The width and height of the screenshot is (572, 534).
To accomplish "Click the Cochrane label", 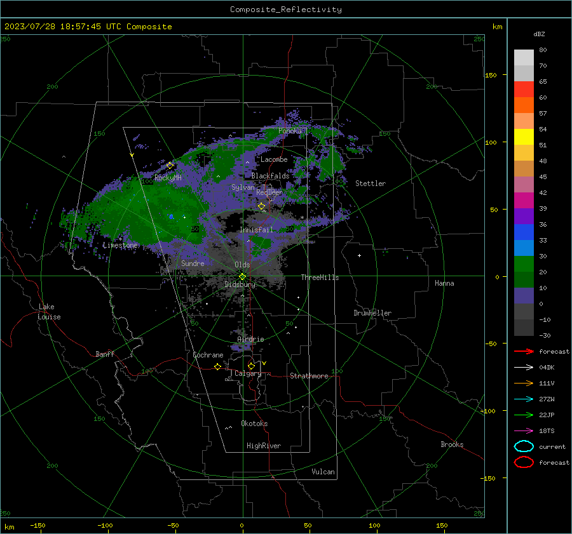I will (x=208, y=355).
